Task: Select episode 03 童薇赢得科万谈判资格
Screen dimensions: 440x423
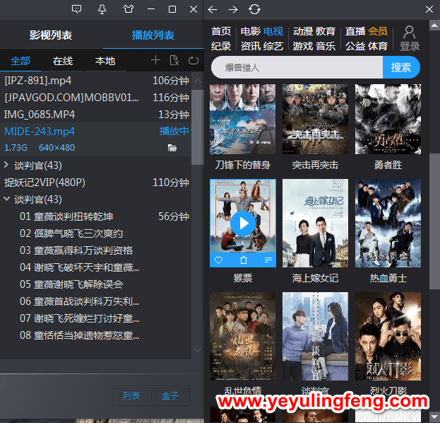Action: click(95, 250)
